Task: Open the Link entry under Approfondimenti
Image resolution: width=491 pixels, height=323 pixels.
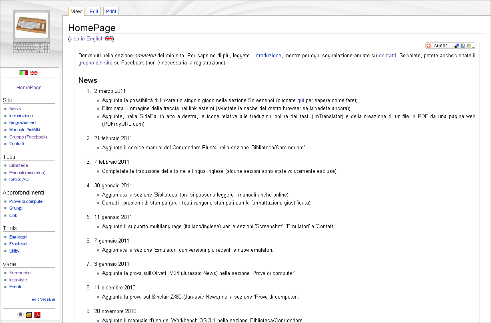Action: [13, 215]
